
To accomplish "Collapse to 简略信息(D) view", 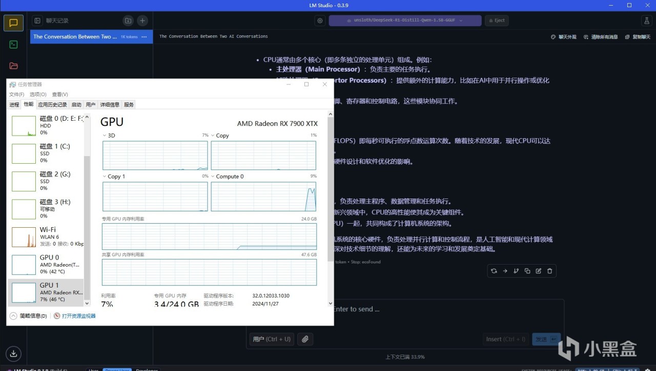I will (x=29, y=316).
